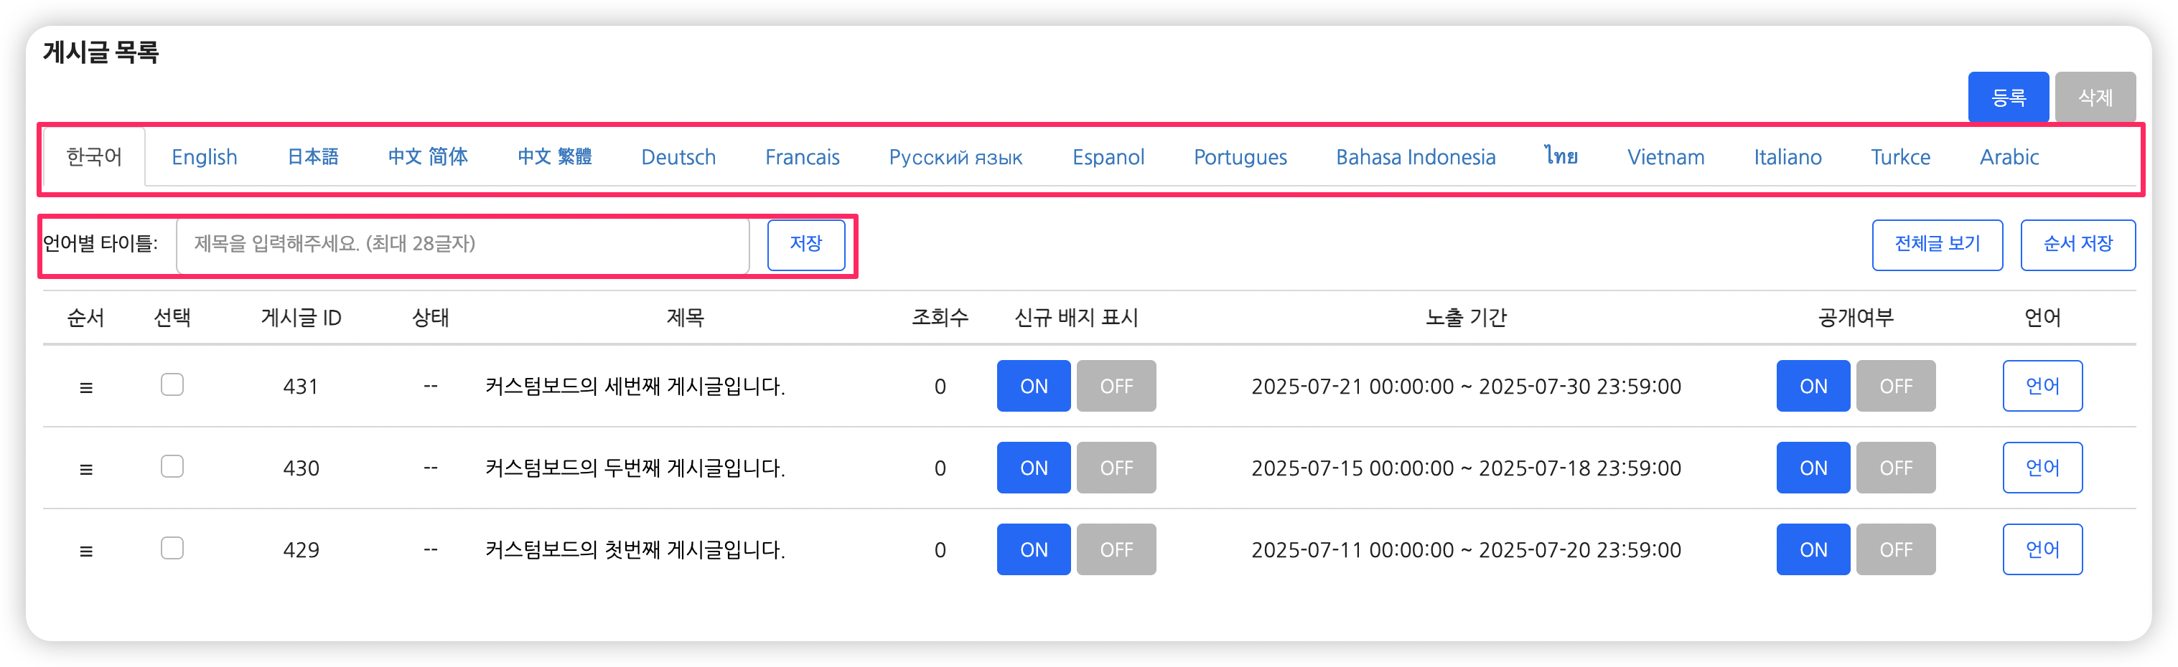Select the checkbox for post 430
Screen dimensions: 2178x667
click(x=172, y=467)
